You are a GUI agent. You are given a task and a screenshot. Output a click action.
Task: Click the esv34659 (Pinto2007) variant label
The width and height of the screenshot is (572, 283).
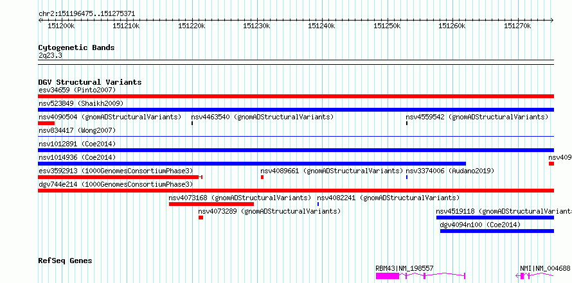tap(77, 90)
